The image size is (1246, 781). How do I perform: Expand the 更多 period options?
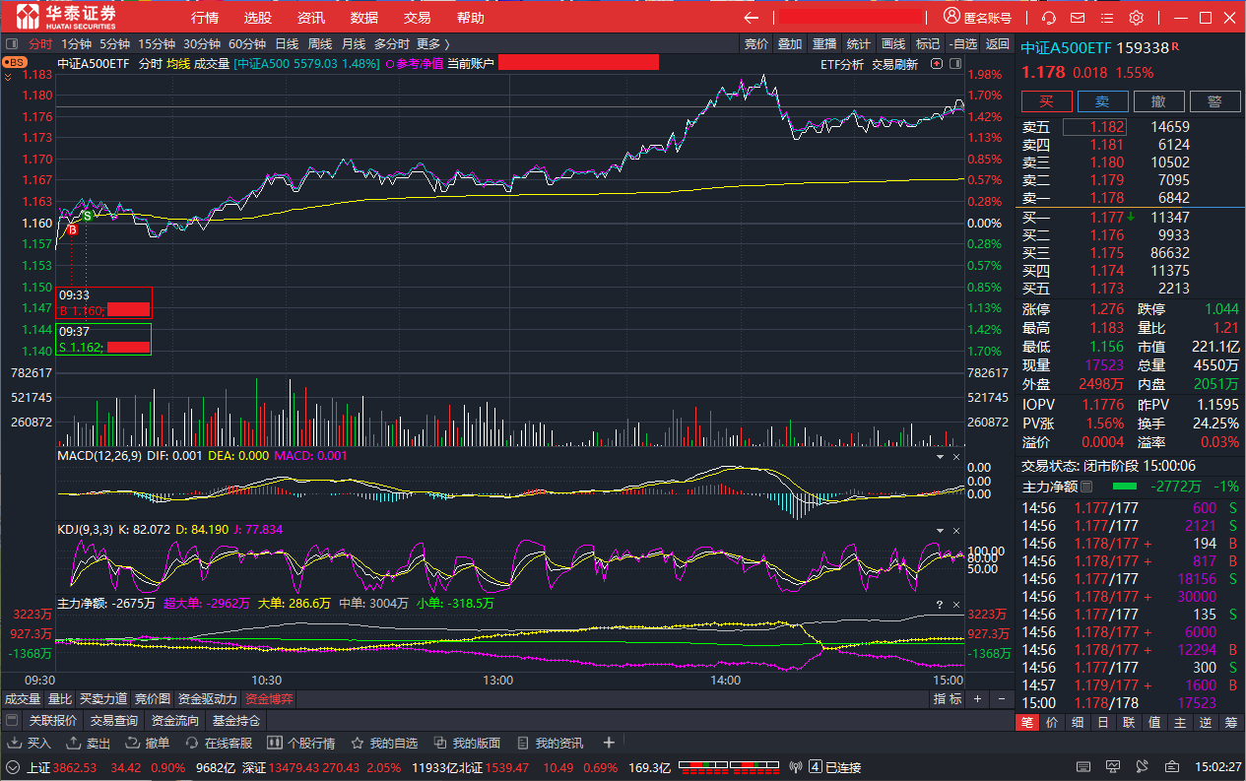click(432, 43)
